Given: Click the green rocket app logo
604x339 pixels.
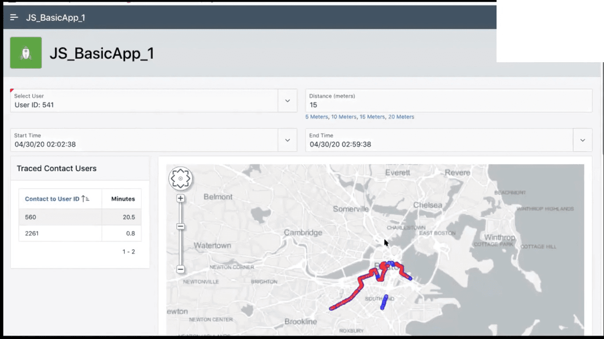Looking at the screenshot, I should (x=26, y=52).
